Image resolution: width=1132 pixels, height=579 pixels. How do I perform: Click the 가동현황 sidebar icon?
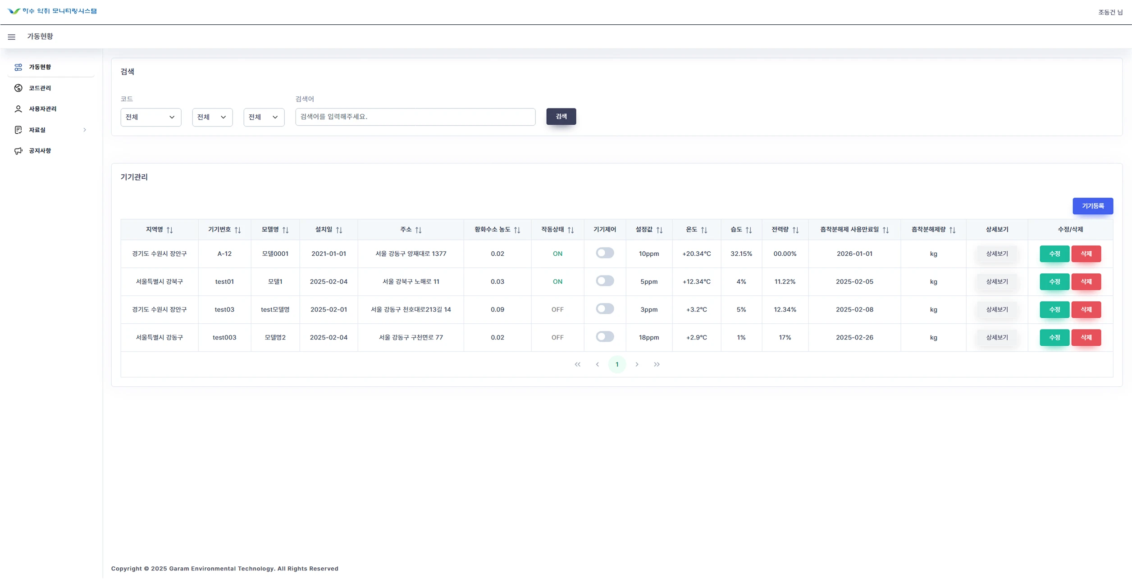point(18,67)
